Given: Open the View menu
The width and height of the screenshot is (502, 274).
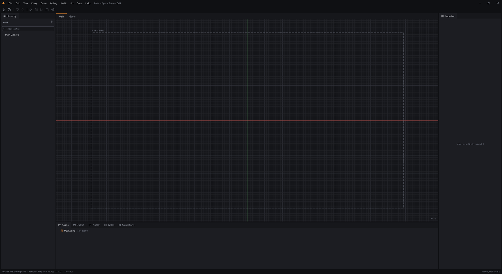Looking at the screenshot, I should tap(25, 3).
